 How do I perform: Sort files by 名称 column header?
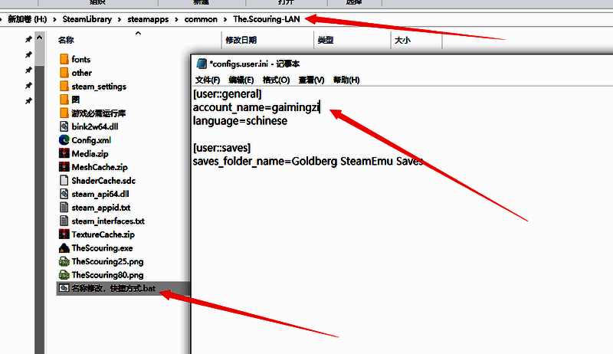pyautogui.click(x=66, y=39)
